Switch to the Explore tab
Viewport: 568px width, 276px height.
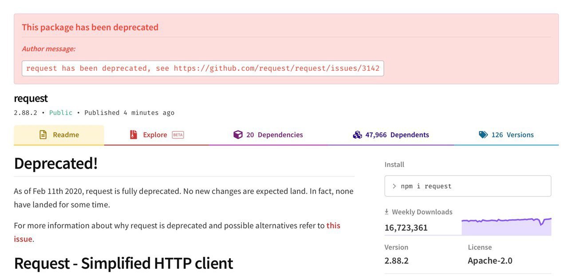click(156, 135)
